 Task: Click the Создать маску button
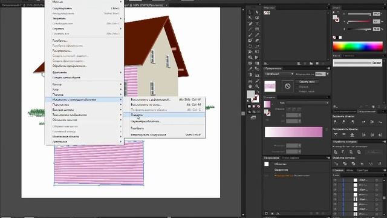307,82
